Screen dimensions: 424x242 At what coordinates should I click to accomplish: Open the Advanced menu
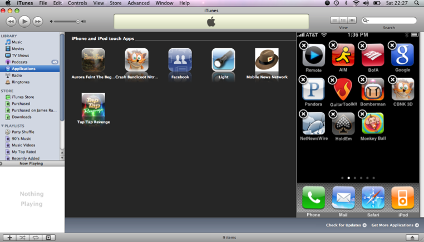139,3
